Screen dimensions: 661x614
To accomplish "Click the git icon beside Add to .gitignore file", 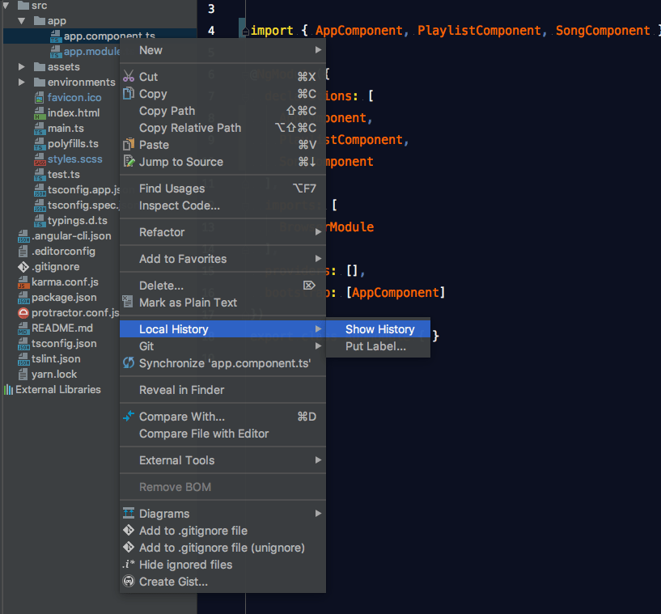I will [128, 531].
